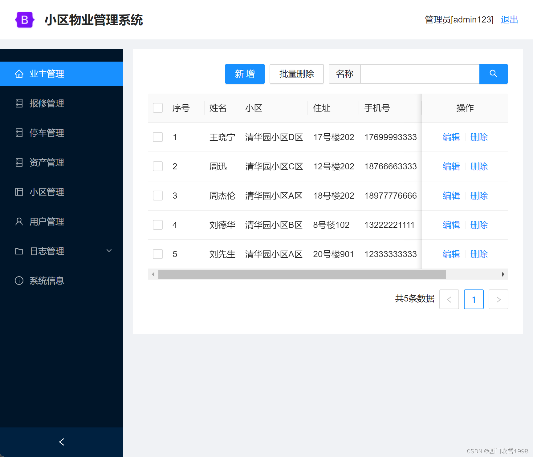533x457 pixels.
Task: Check the row for 周迅
Action: pyautogui.click(x=158, y=166)
